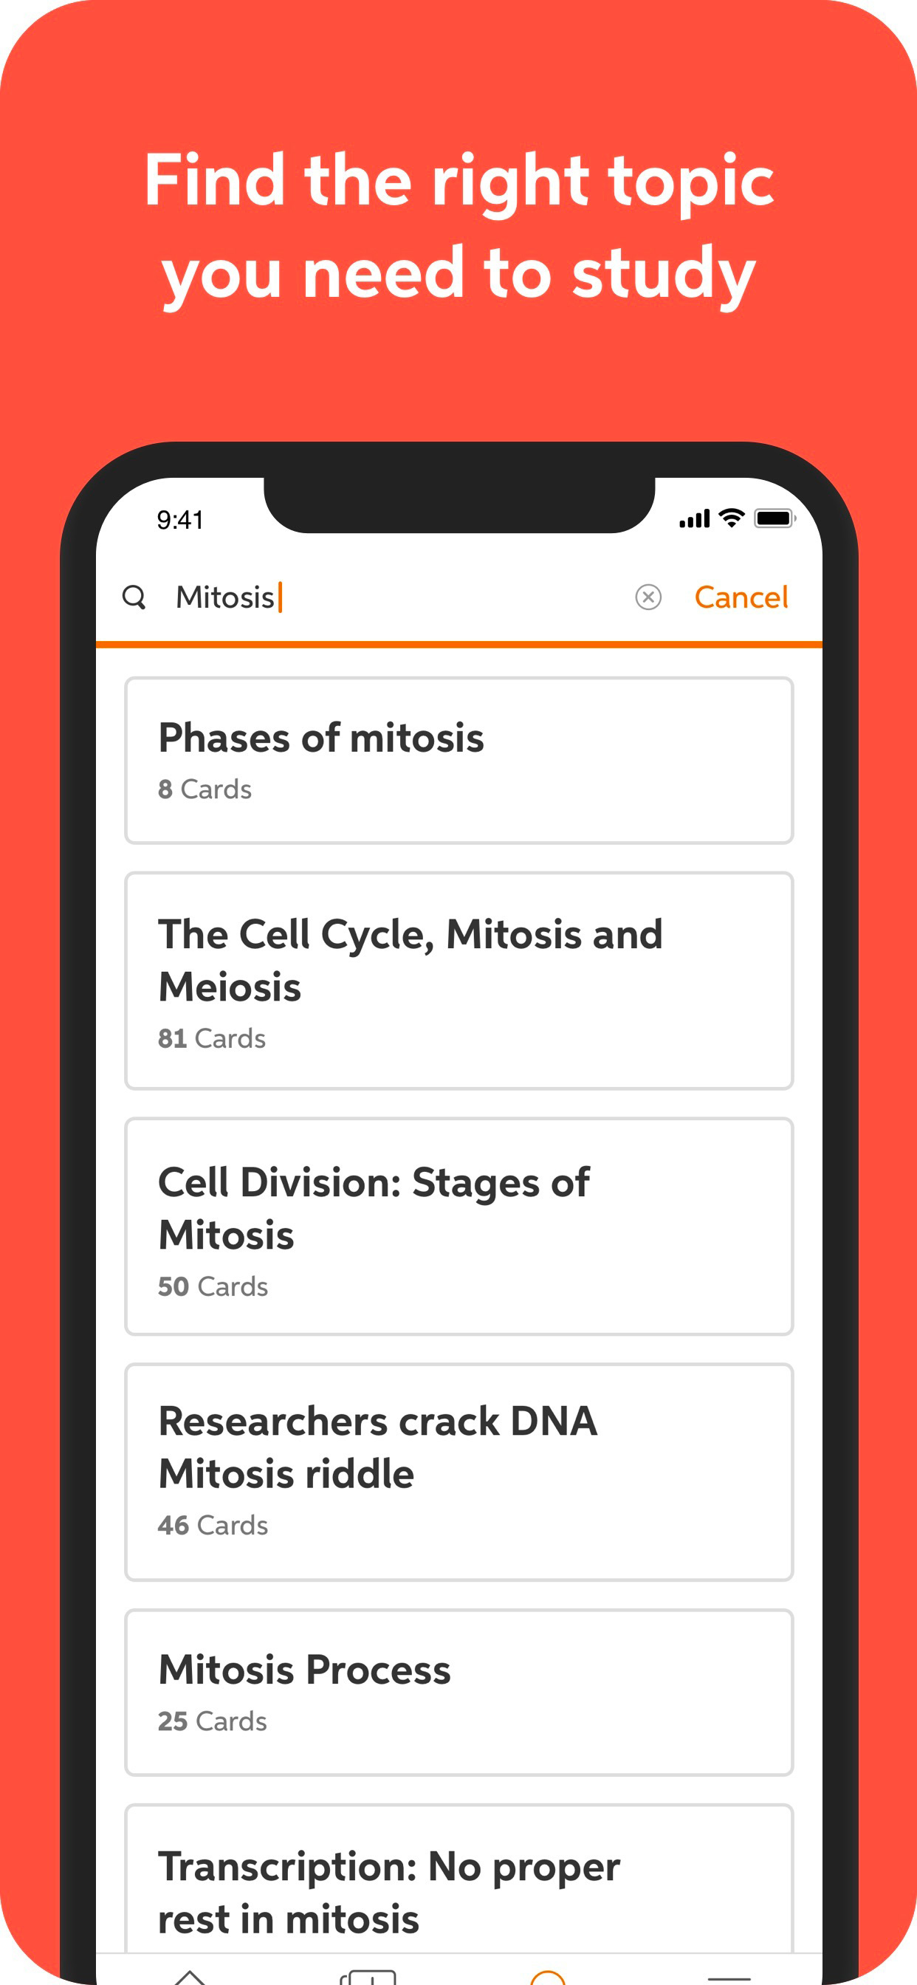Click the magnifying glass search icon
The image size is (917, 1985).
pos(134,597)
